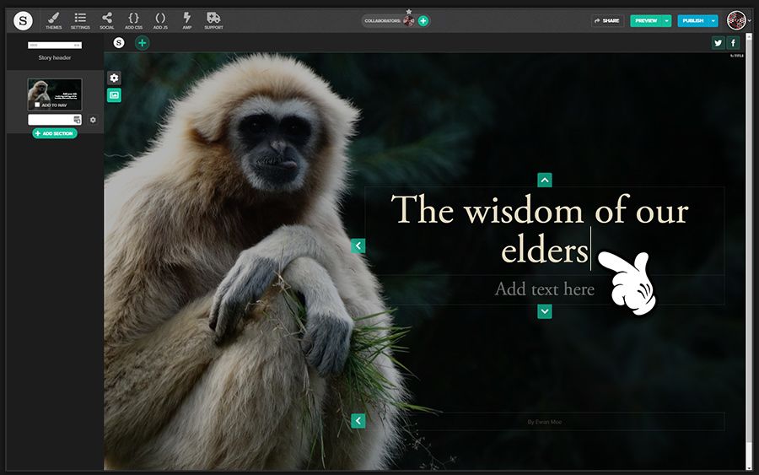Click the Add Section button

55,133
